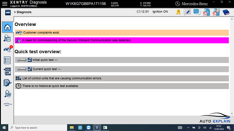The image size is (234, 131).
Task: Open Secure Onboard Communication commissioning notice
Action: pyautogui.click(x=122, y=40)
